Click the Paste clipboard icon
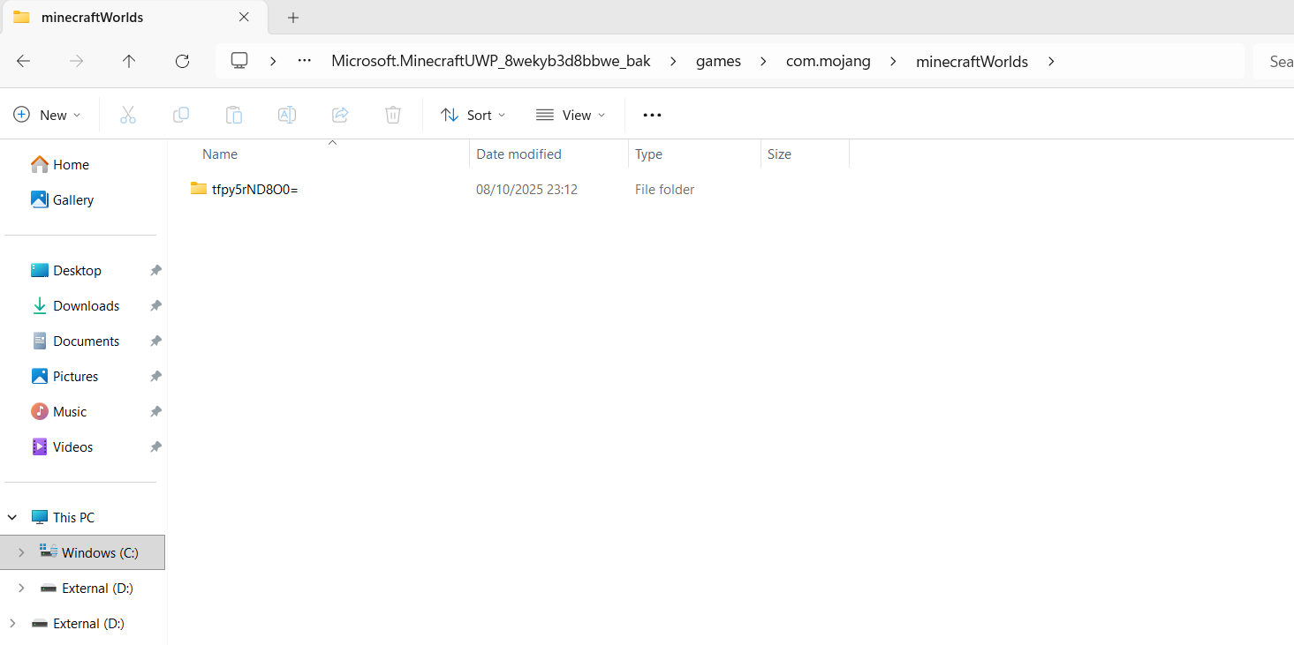 point(234,115)
